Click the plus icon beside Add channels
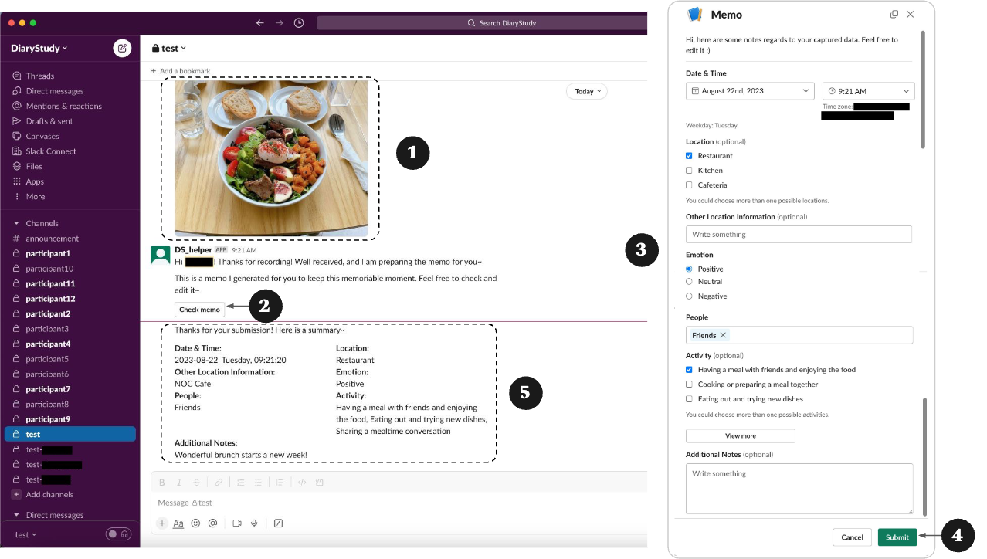This screenshot has height=559, width=987. coord(16,494)
